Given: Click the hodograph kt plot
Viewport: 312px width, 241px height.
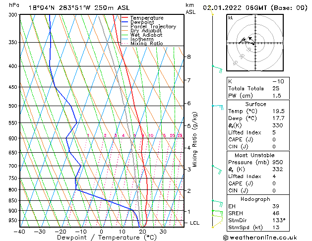Looking at the screenshot, I should (x=255, y=43).
